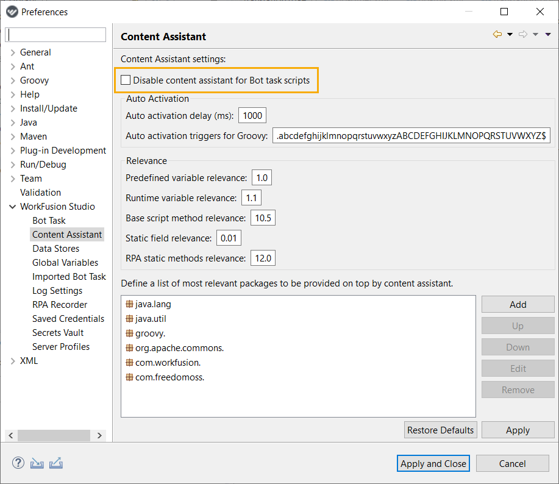Click the Static field relevance field
Image resolution: width=559 pixels, height=484 pixels.
tap(229, 238)
